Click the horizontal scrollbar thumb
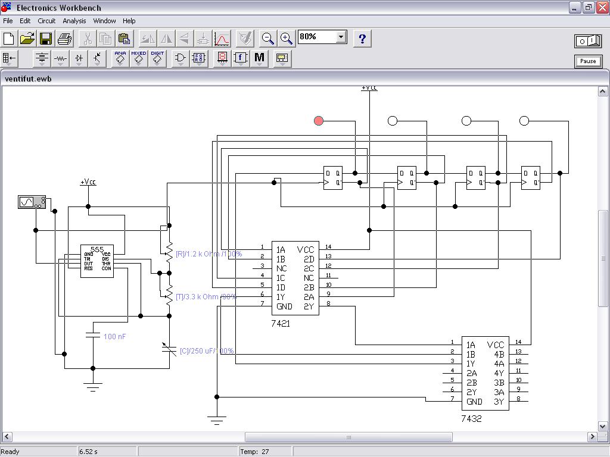This screenshot has height=457, width=610. pos(348,437)
